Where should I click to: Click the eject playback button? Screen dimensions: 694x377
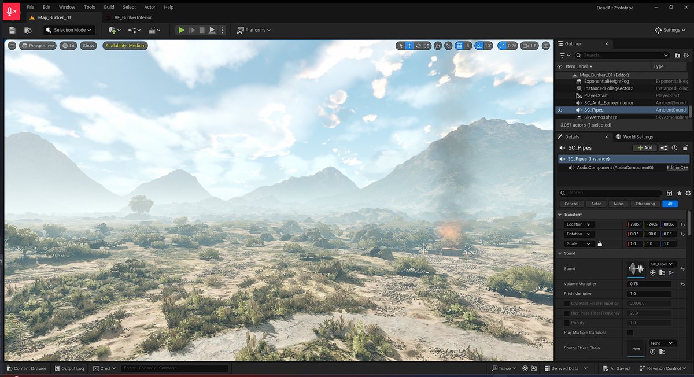pos(212,30)
